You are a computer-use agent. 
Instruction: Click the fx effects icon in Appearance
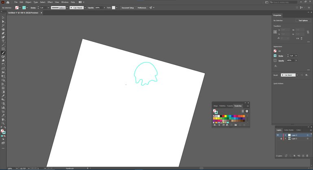click(x=276, y=66)
